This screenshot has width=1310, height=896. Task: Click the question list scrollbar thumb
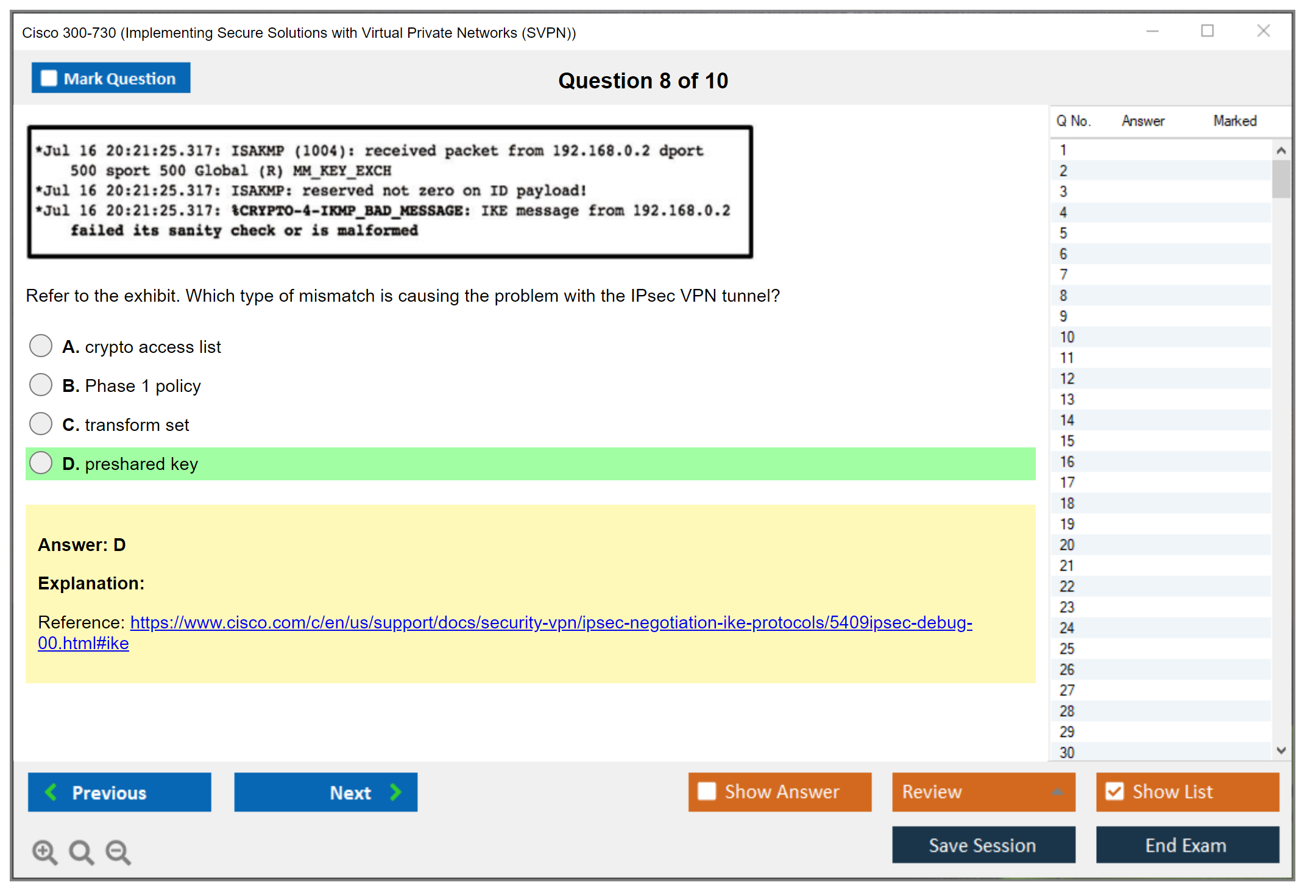[1281, 178]
